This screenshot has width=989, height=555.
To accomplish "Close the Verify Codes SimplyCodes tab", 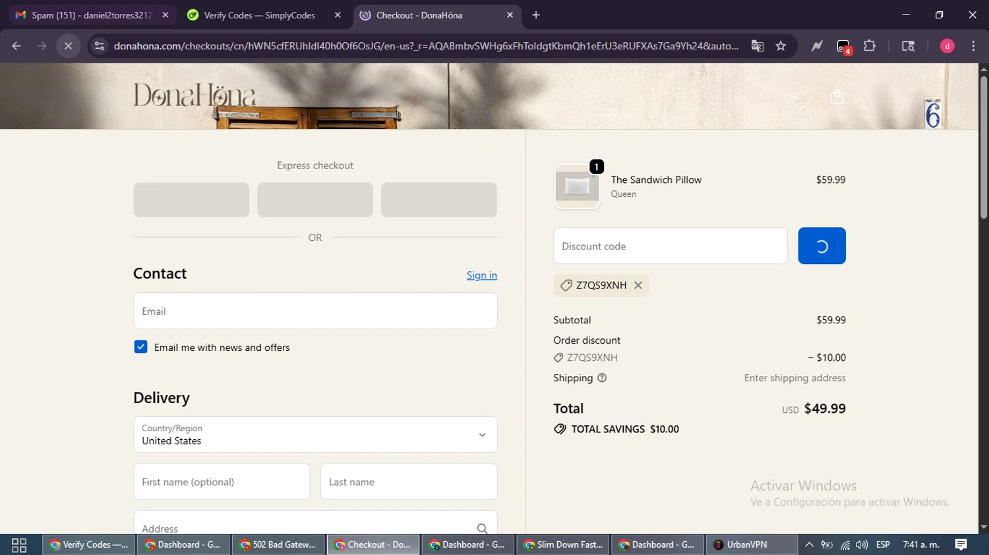I will (338, 15).
